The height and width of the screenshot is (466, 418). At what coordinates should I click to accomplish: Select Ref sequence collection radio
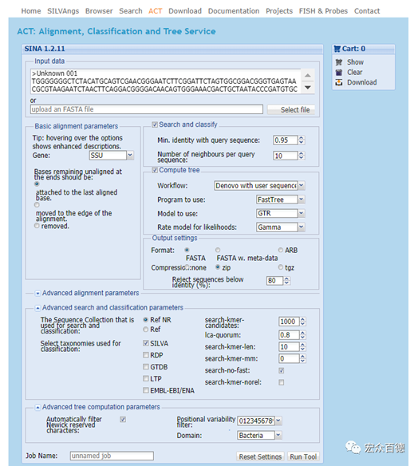point(145,330)
